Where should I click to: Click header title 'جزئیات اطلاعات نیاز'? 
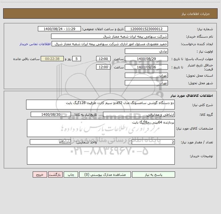coord(196,14)
